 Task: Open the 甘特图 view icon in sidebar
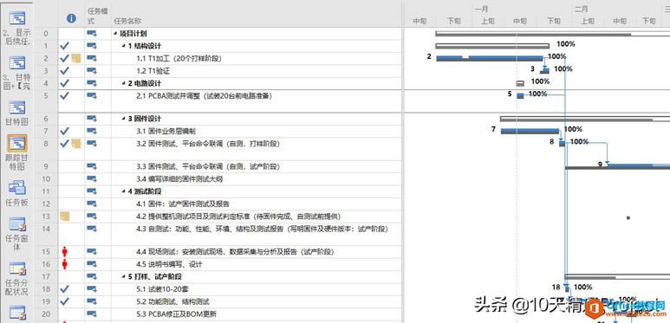click(17, 107)
